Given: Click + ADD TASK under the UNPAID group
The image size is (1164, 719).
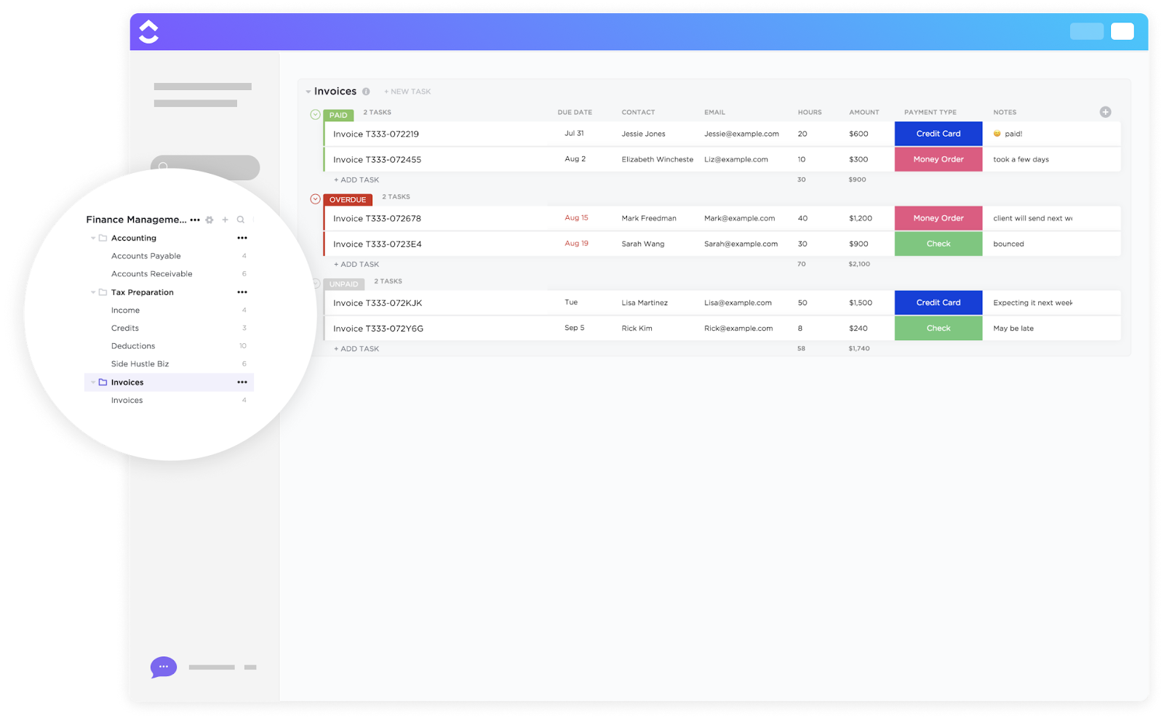Looking at the screenshot, I should point(356,348).
